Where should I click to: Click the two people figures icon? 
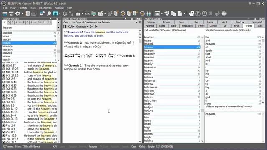coord(149,14)
